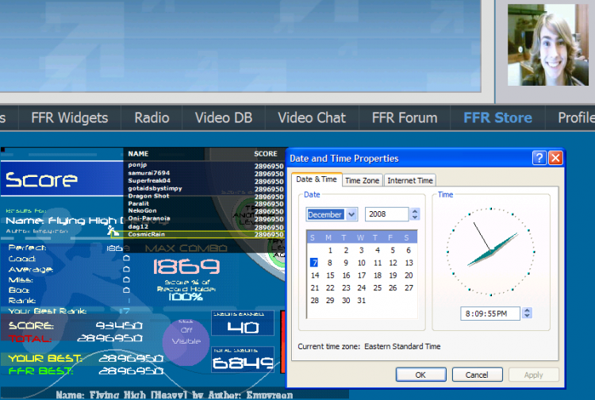Click the Help question mark button
Screen dimensions: 595x400
point(539,158)
